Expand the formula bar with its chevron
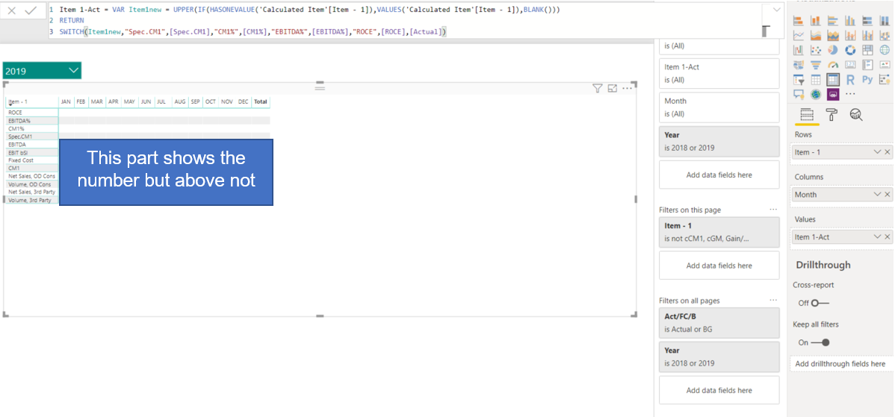This screenshot has height=417, width=895. (776, 10)
